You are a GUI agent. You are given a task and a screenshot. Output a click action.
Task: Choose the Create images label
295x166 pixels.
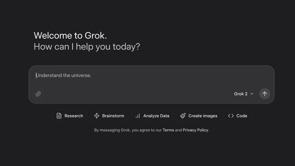(x=203, y=116)
